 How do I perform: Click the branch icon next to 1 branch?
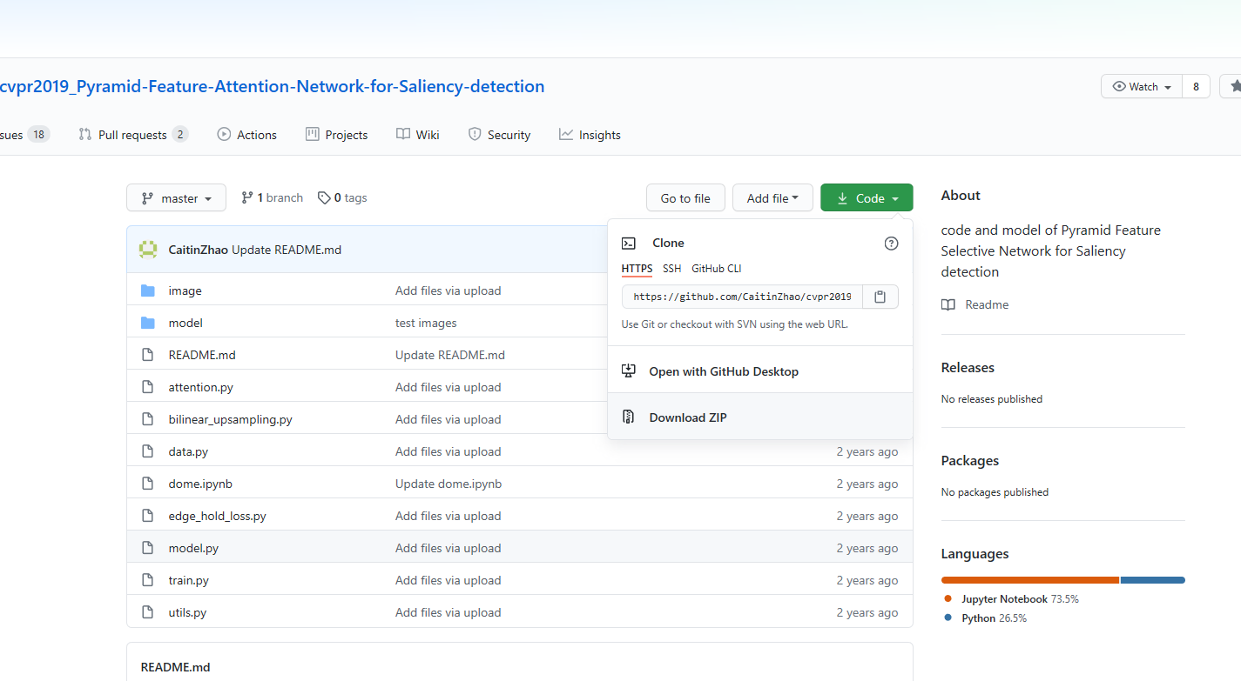point(247,198)
